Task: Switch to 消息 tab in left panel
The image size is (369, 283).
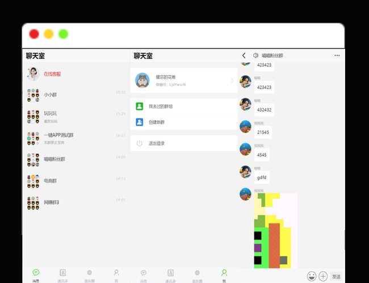Action: click(x=36, y=275)
